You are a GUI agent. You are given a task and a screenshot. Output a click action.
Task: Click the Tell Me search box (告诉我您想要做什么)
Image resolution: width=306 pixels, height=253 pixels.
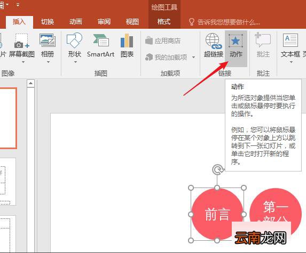pos(229,22)
